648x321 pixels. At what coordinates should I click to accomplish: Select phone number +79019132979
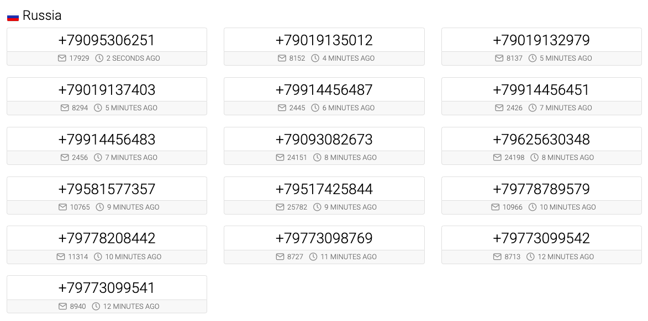[541, 40]
